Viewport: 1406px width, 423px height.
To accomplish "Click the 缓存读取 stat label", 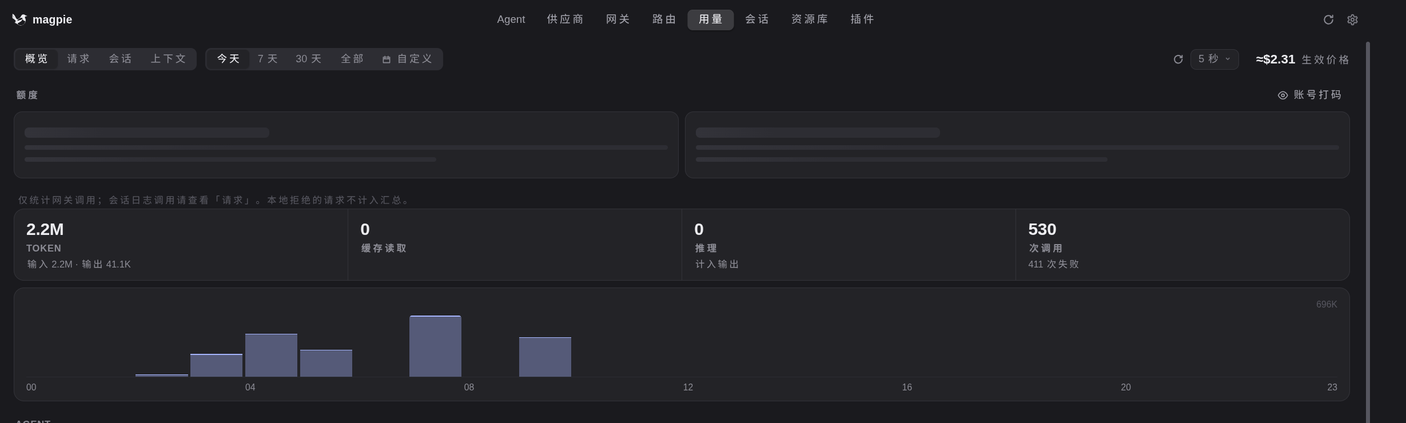I will [x=384, y=248].
